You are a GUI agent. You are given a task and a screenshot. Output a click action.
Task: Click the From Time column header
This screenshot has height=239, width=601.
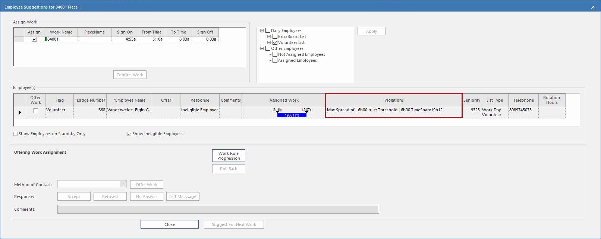[151, 32]
